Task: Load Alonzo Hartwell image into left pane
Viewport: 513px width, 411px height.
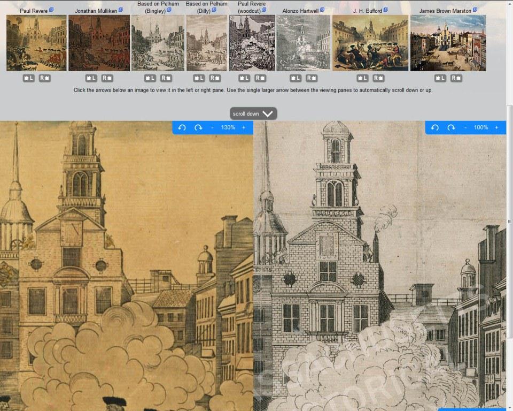Action: 296,78
